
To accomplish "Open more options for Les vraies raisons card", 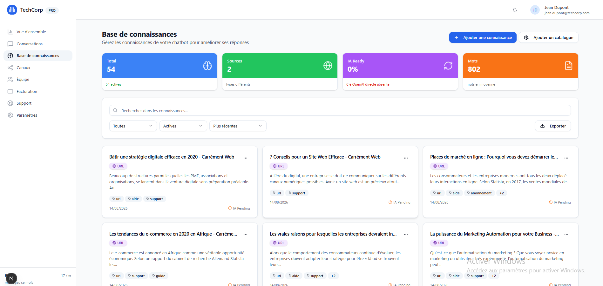I will click(406, 235).
